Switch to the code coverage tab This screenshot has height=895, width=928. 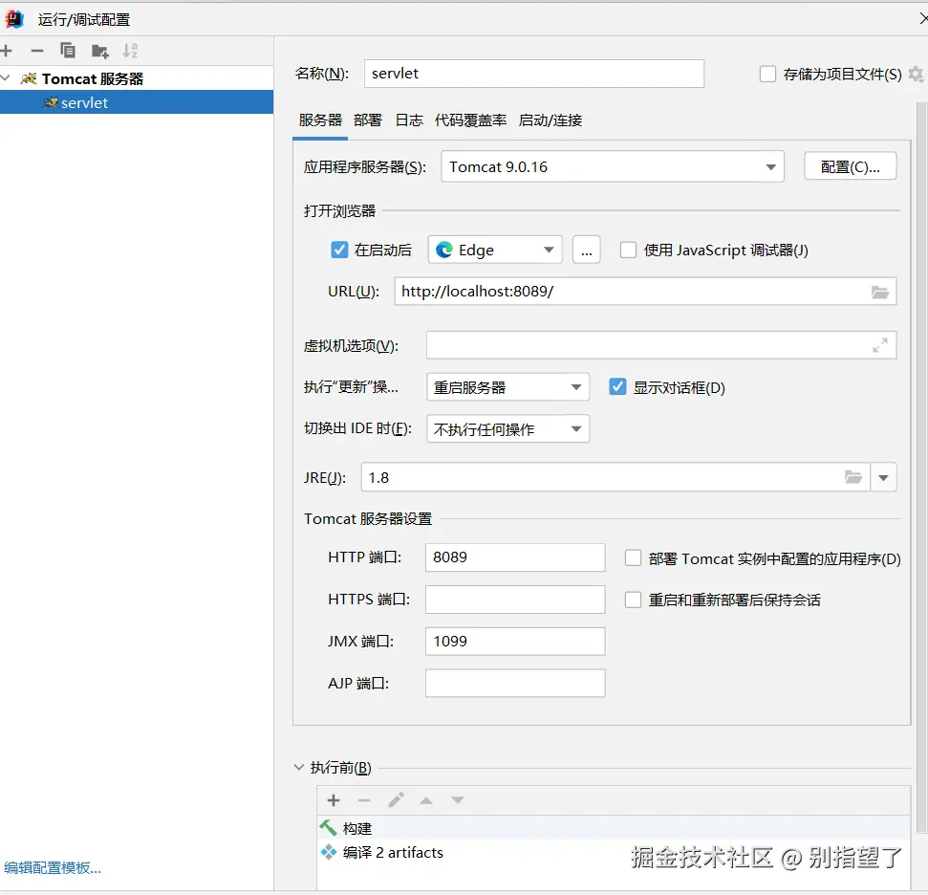(x=470, y=120)
